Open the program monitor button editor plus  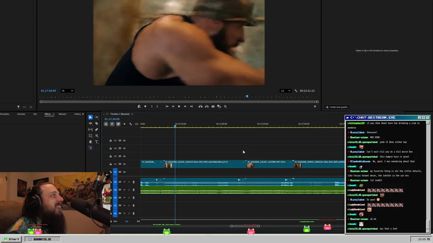[x=315, y=106]
